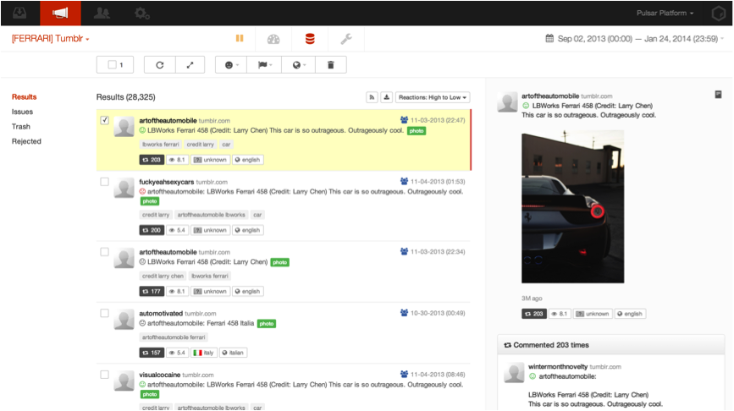Open the dashboard gauge view
The height and width of the screenshot is (411, 734).
click(273, 39)
